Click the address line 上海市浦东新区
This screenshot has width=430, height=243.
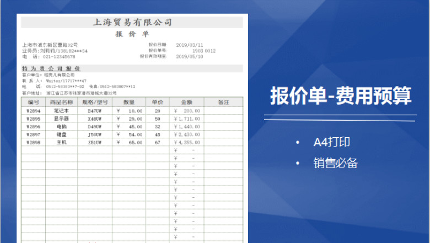point(50,45)
